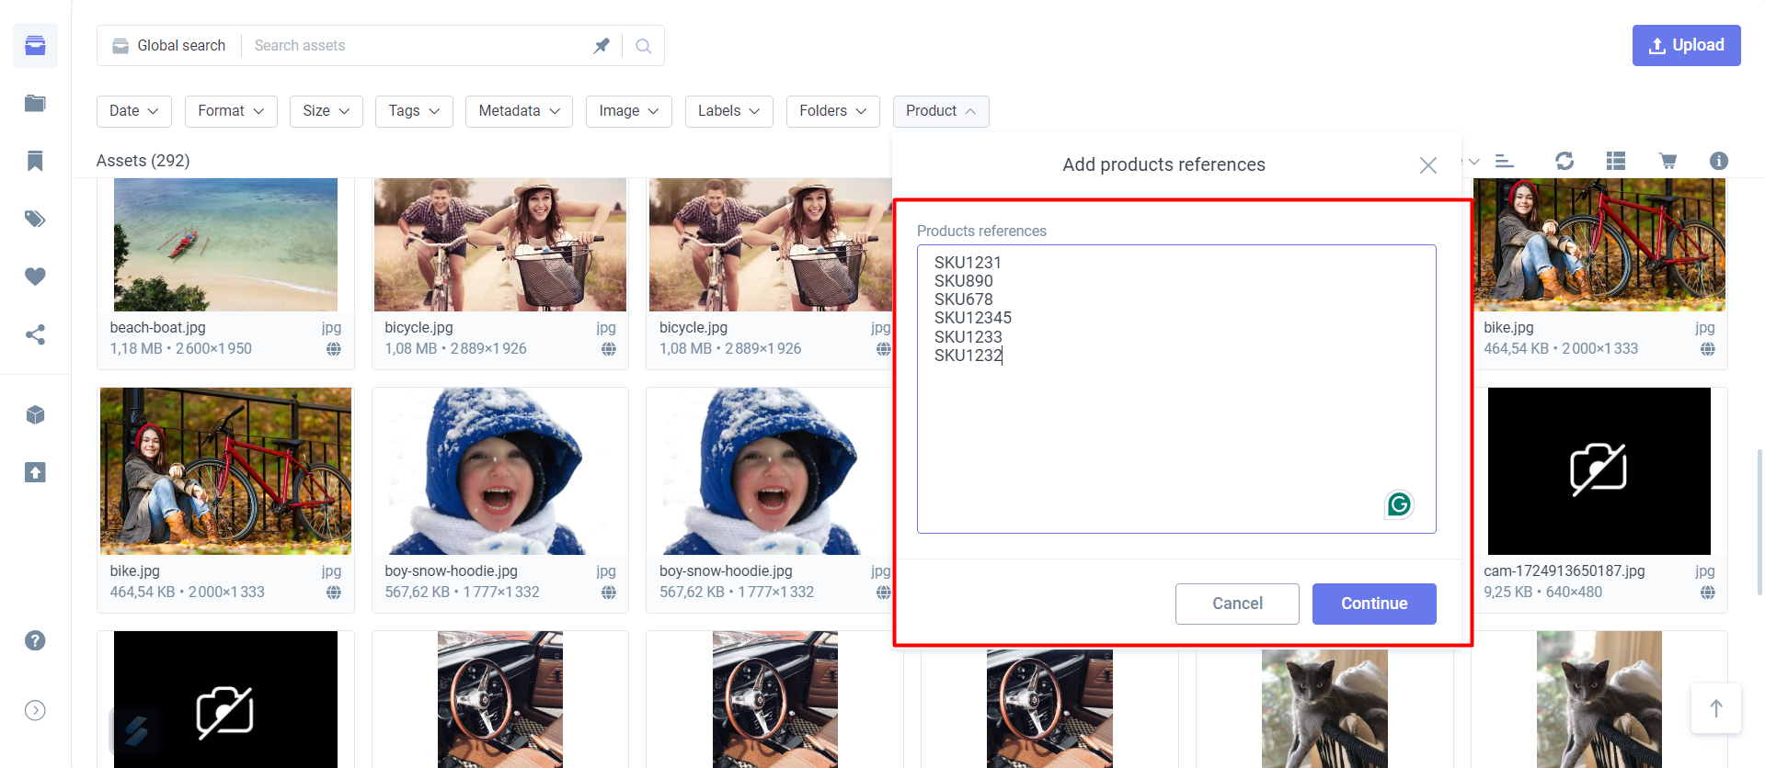
Task: Switch to list view layout
Action: pyautogui.click(x=1616, y=162)
